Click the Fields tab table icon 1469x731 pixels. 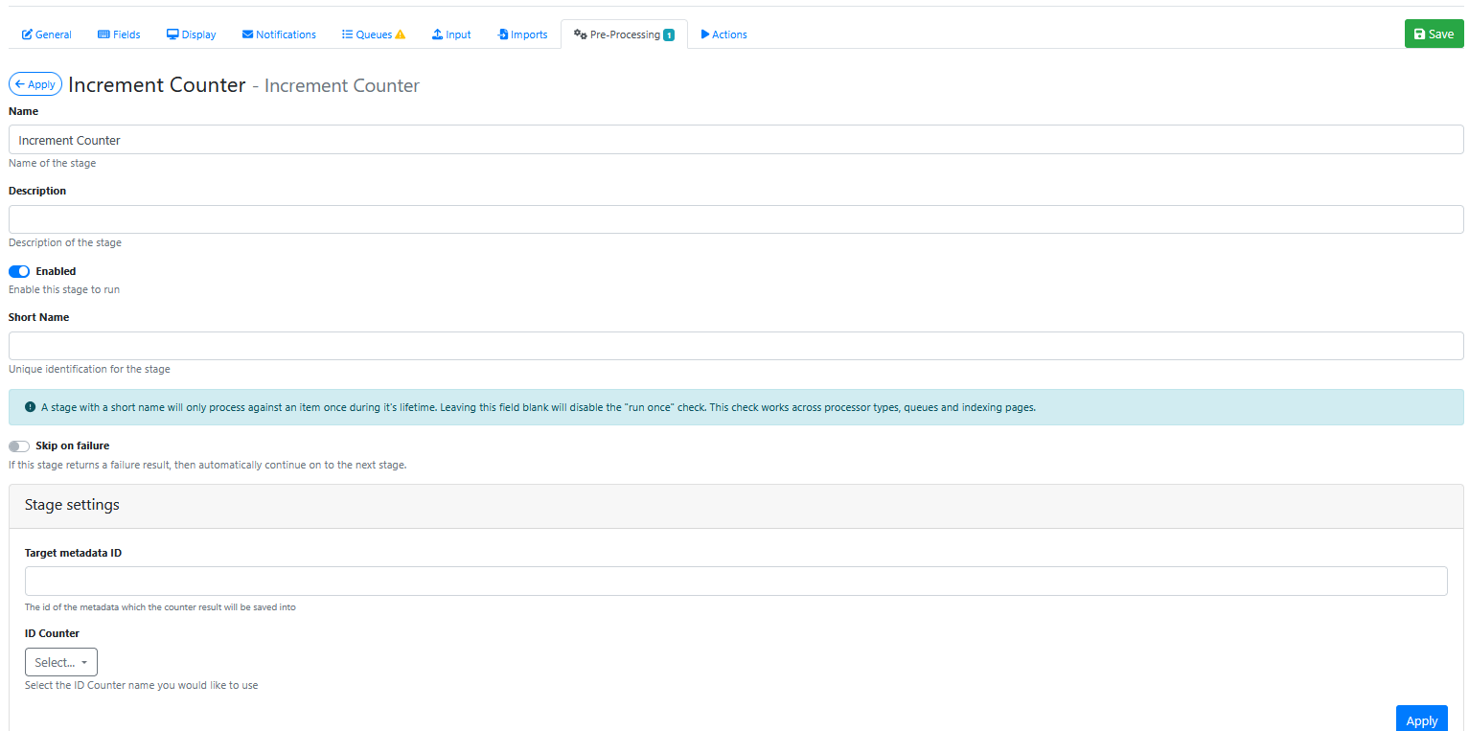pos(103,34)
